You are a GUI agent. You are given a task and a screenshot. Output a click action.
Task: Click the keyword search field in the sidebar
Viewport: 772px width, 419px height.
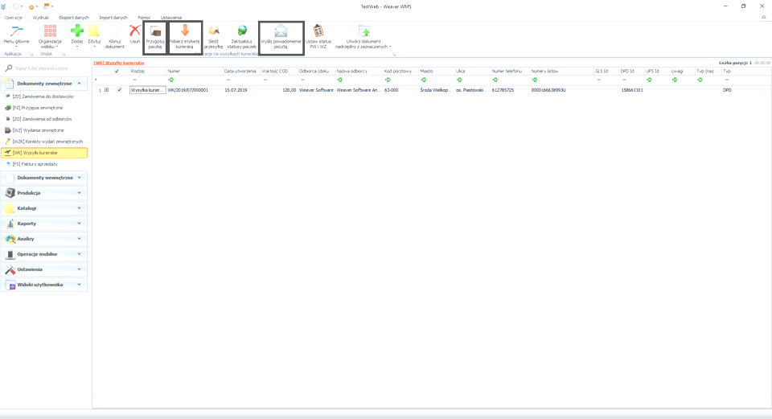[x=48, y=68]
